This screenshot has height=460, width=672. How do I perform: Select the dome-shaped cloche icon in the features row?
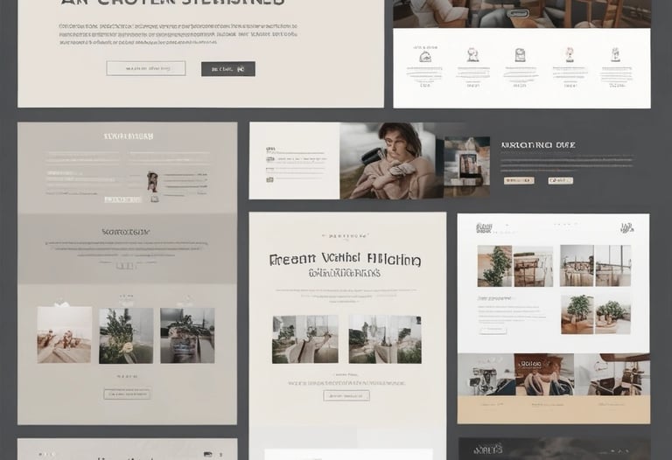click(x=424, y=57)
